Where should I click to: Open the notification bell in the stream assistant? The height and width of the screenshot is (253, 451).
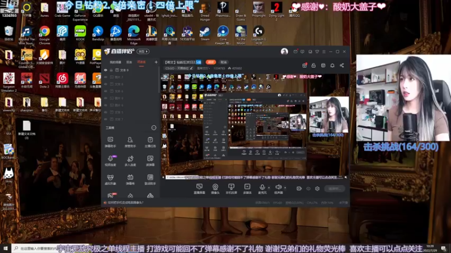coord(333,65)
